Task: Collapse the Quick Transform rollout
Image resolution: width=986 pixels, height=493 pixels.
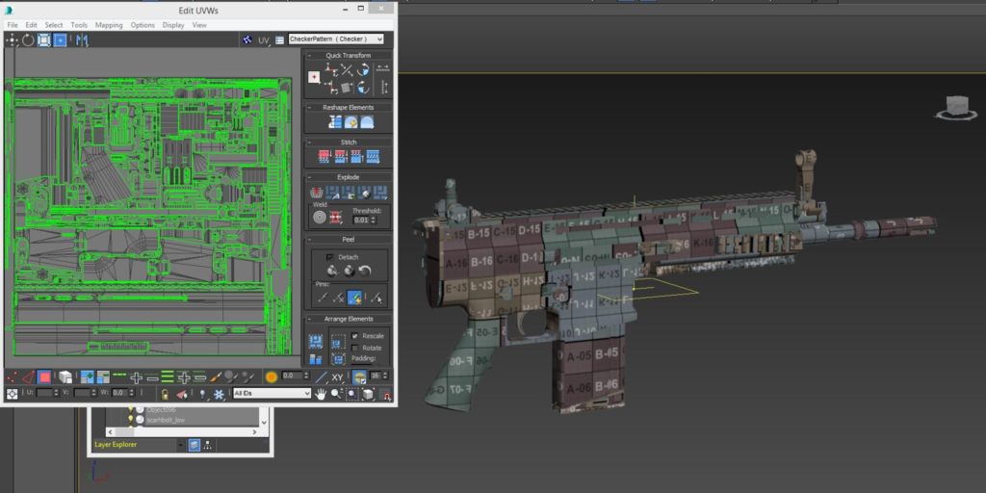Action: (x=309, y=55)
